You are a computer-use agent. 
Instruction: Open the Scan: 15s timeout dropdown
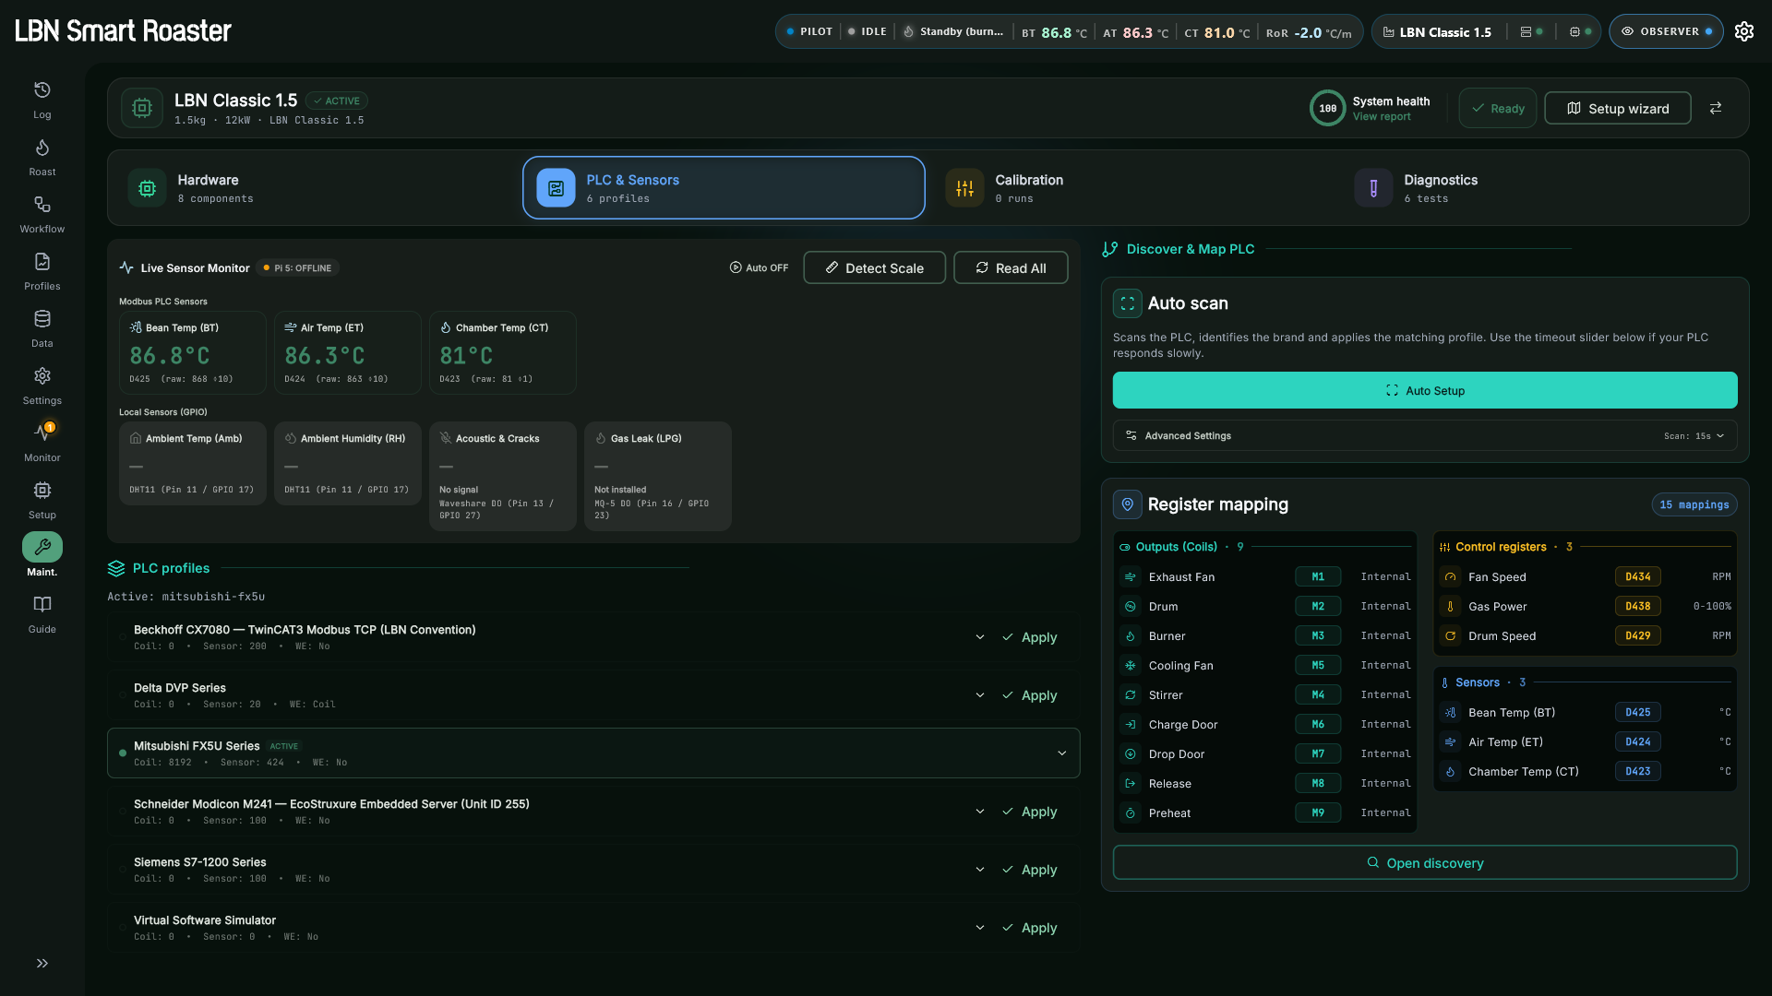coord(1694,436)
